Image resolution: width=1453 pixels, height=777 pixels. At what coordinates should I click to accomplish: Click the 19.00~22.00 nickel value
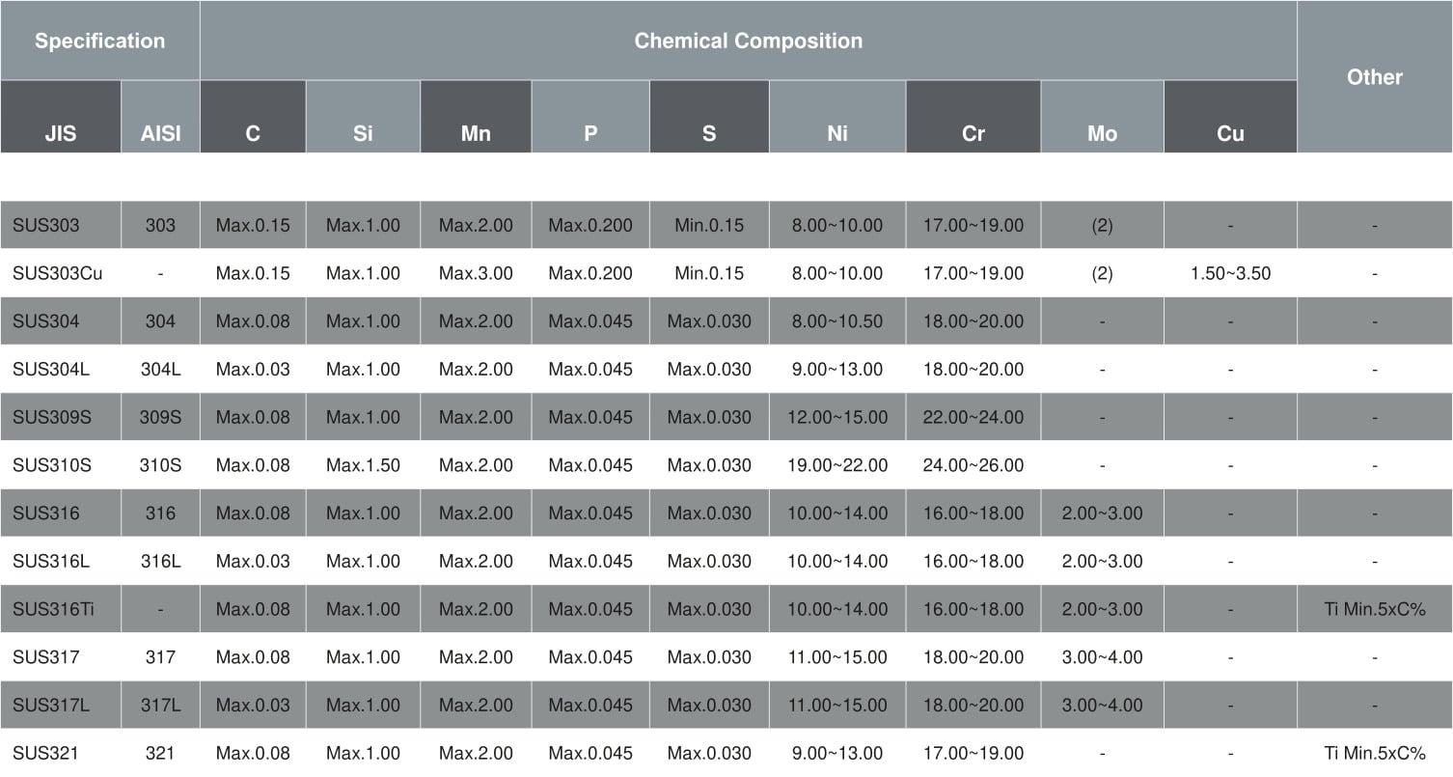click(837, 465)
